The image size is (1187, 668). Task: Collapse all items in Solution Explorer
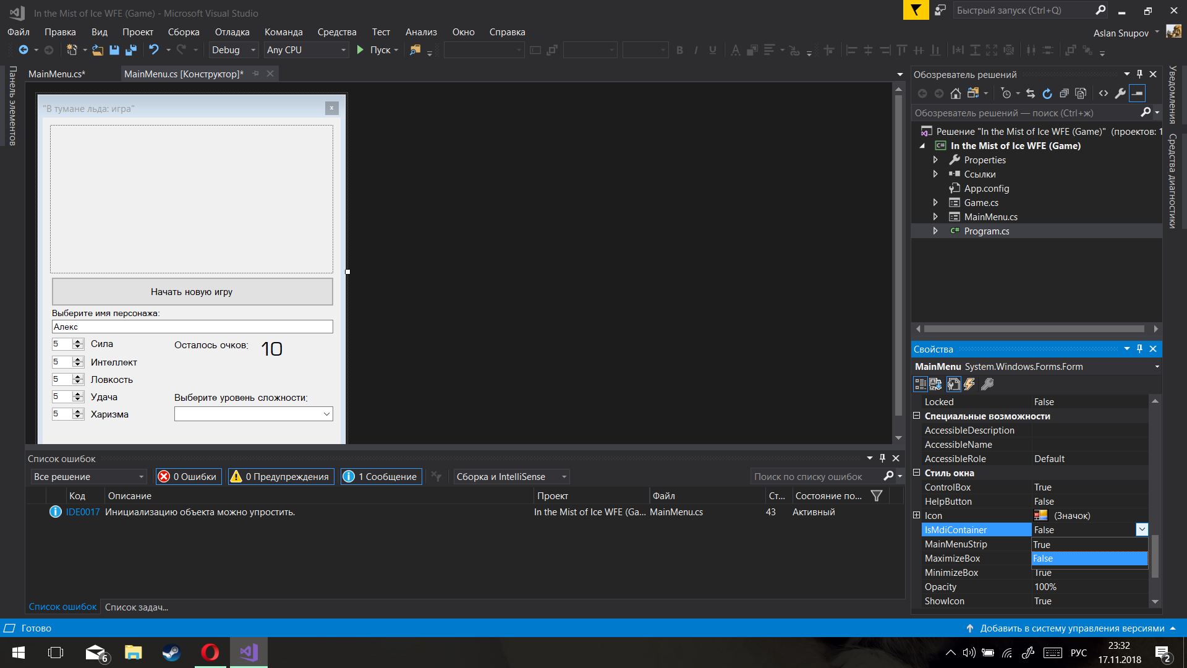pyautogui.click(x=1064, y=93)
